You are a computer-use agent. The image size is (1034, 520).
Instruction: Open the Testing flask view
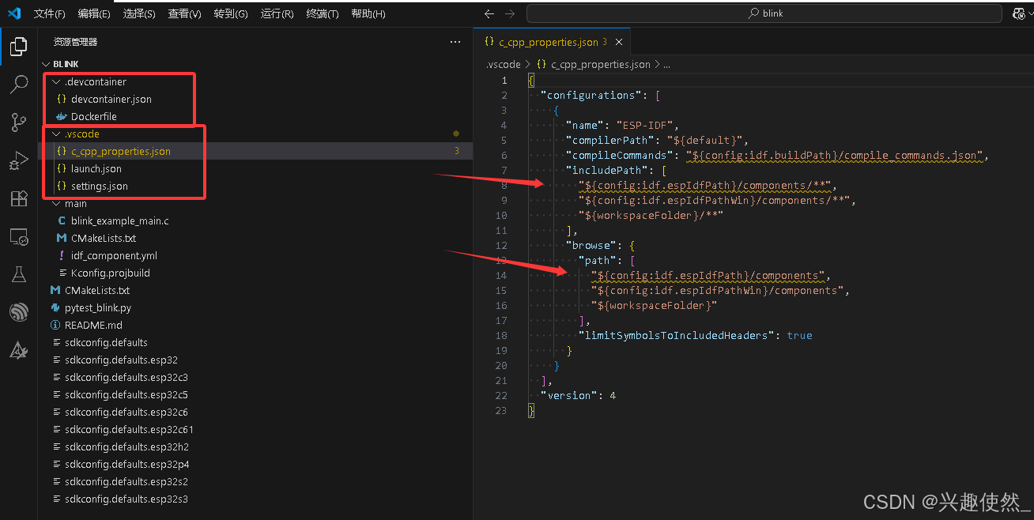tap(19, 274)
